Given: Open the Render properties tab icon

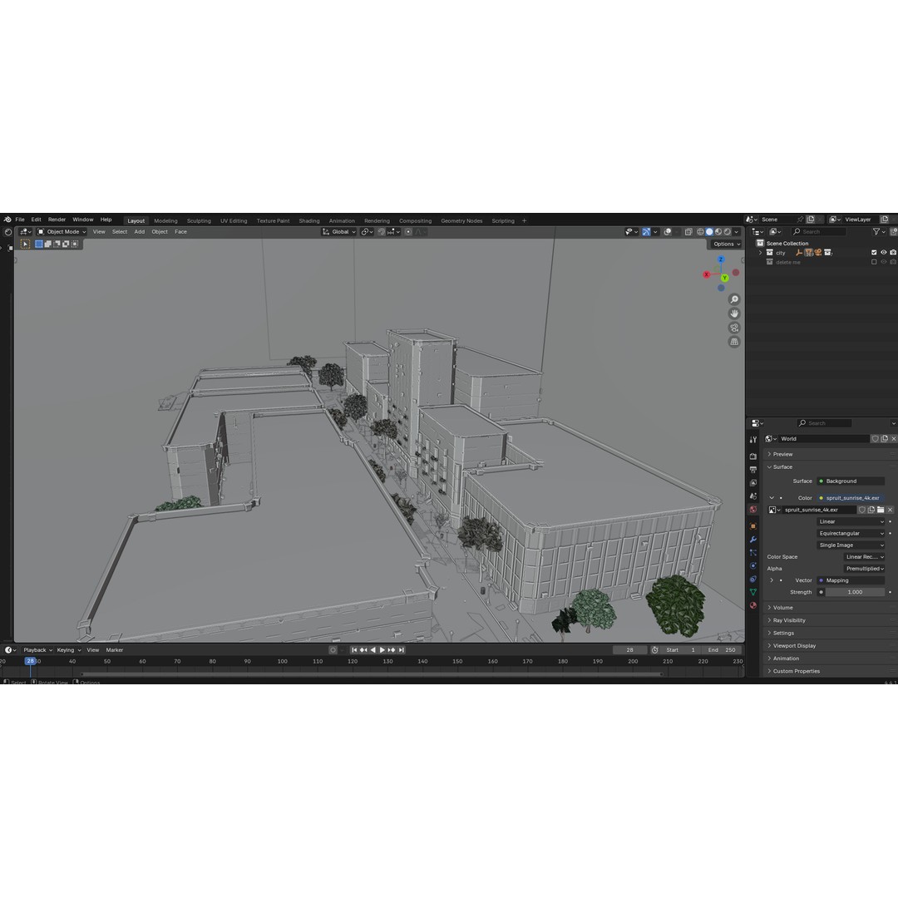Looking at the screenshot, I should click(x=754, y=455).
